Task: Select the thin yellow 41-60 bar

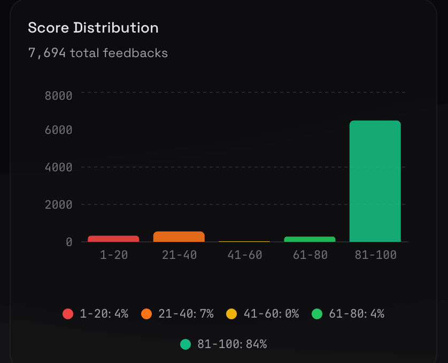Action: pos(244,241)
